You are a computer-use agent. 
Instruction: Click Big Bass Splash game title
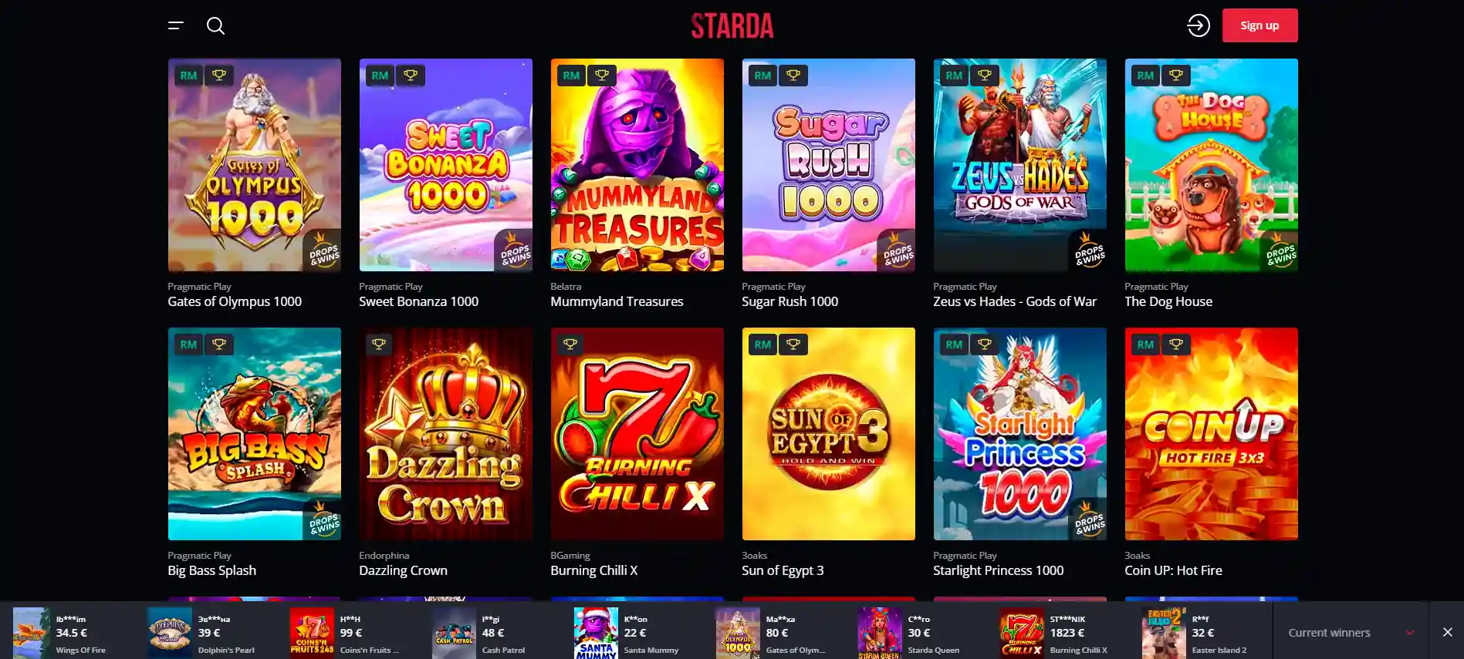click(x=211, y=570)
